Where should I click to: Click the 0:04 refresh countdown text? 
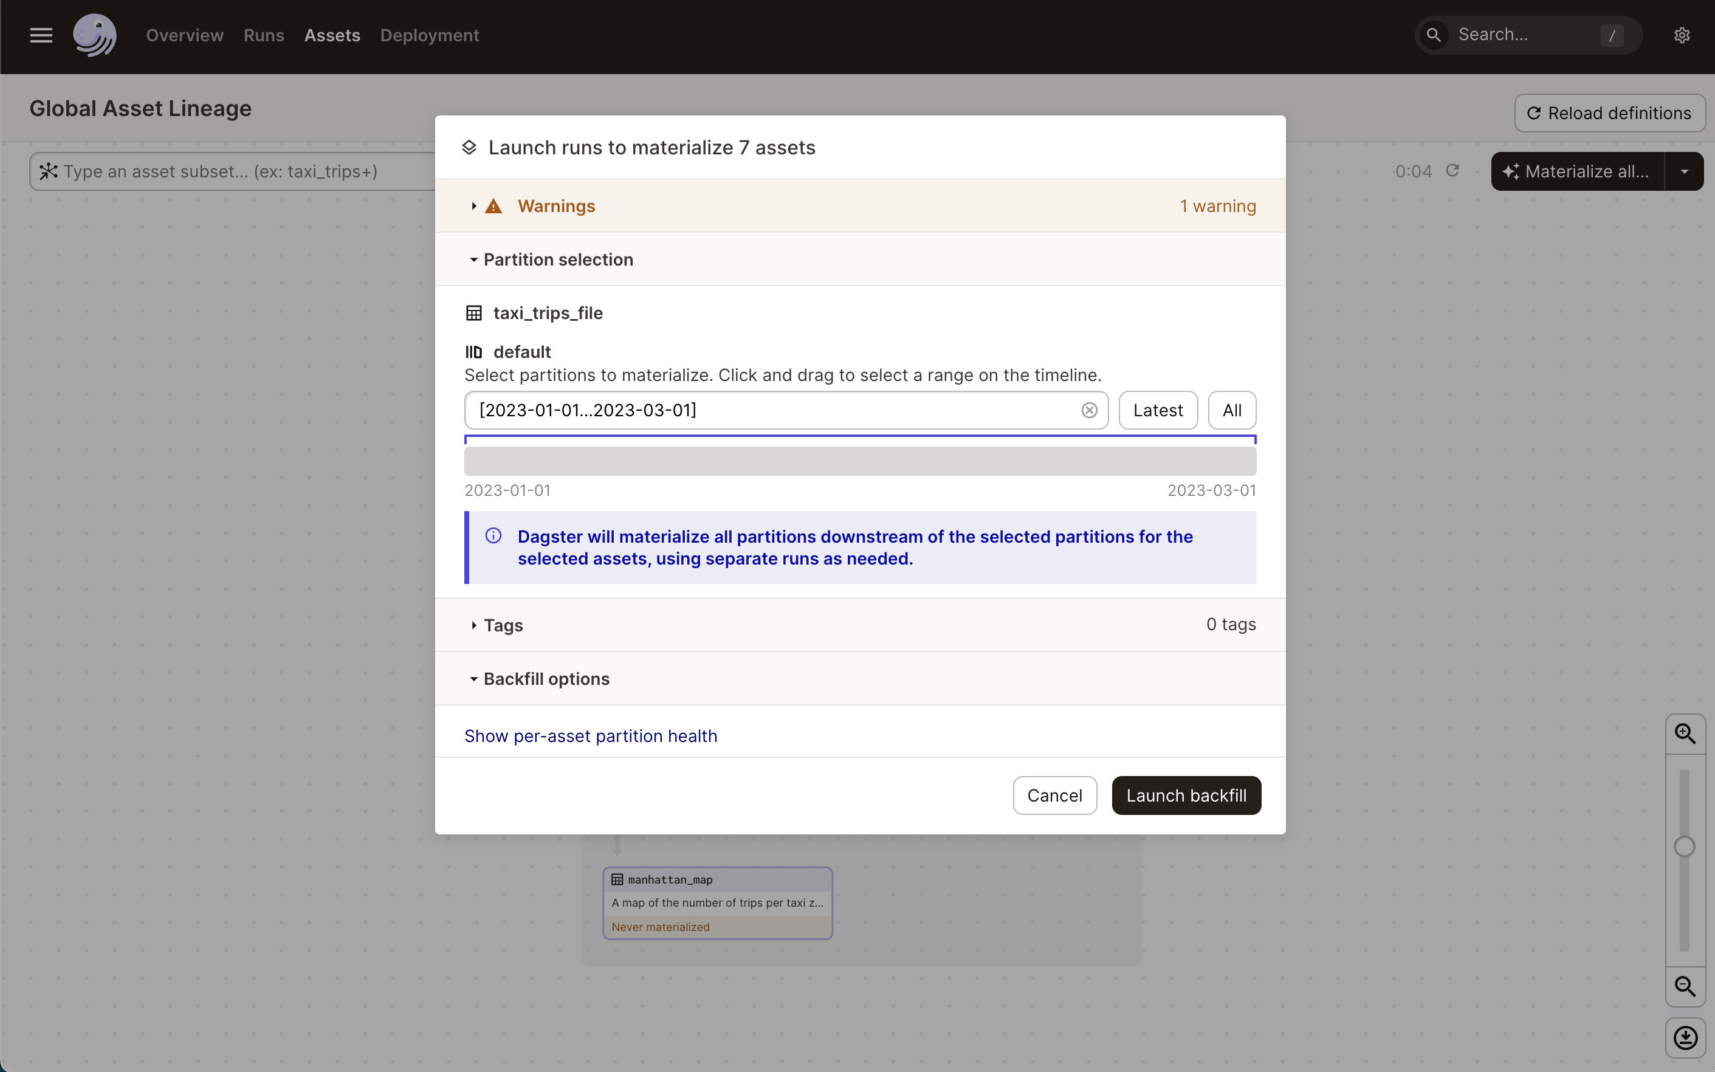pyautogui.click(x=1413, y=171)
